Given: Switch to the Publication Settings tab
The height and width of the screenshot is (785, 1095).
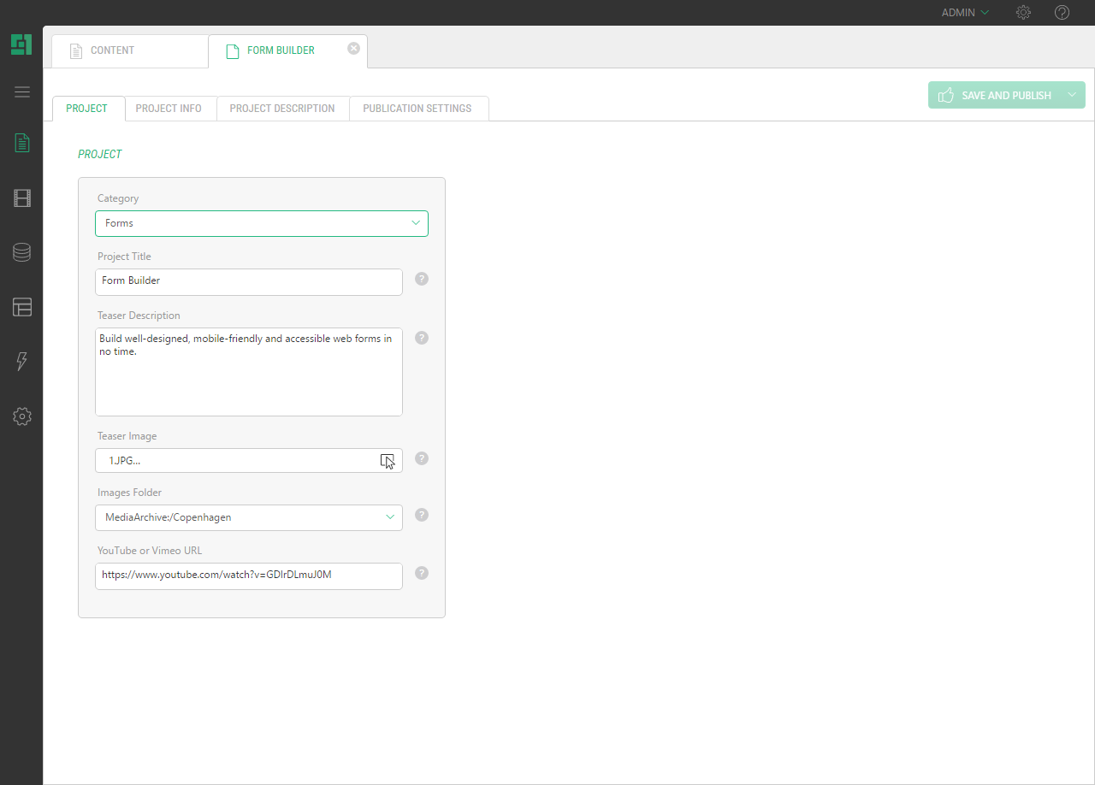Looking at the screenshot, I should pyautogui.click(x=417, y=109).
